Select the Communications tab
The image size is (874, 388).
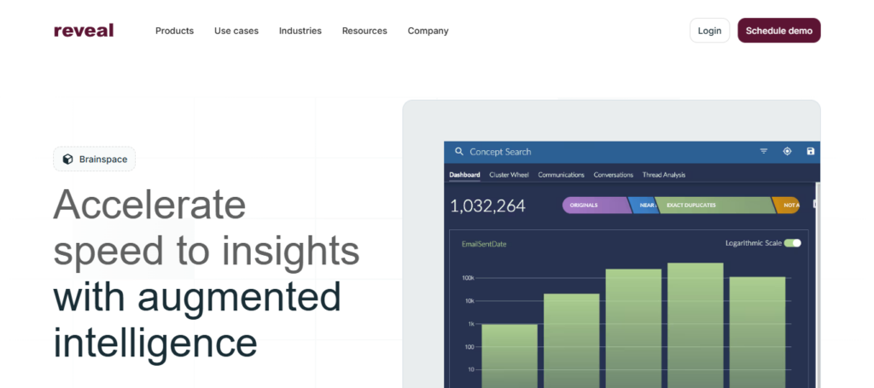coord(561,175)
